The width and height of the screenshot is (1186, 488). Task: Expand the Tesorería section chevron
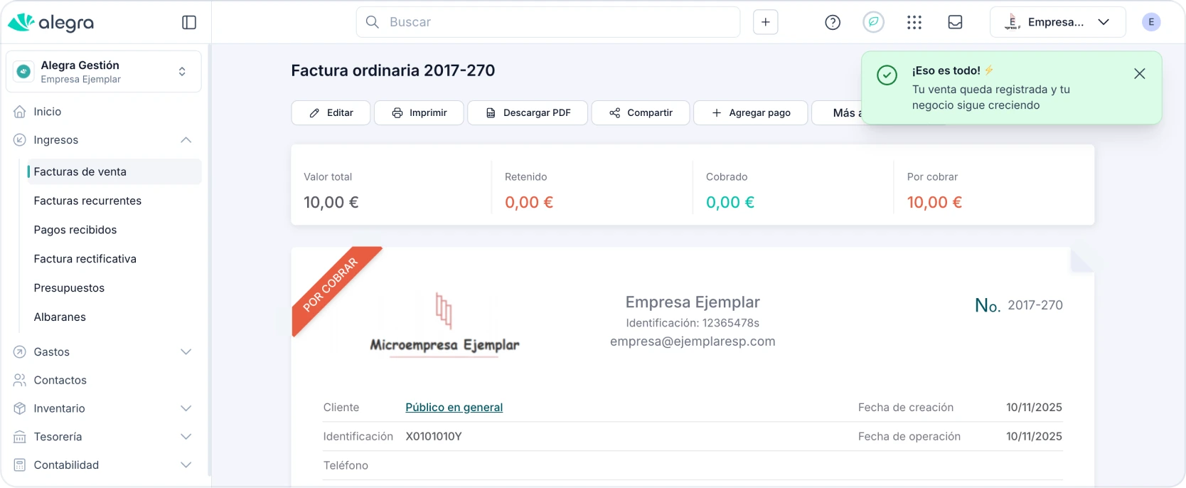[x=186, y=437]
